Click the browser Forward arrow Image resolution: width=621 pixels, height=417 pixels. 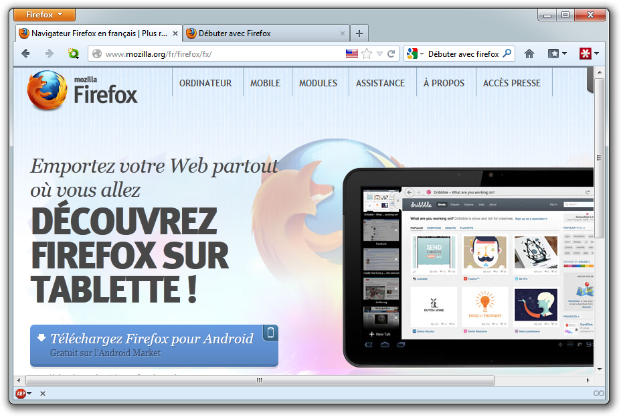click(x=49, y=54)
